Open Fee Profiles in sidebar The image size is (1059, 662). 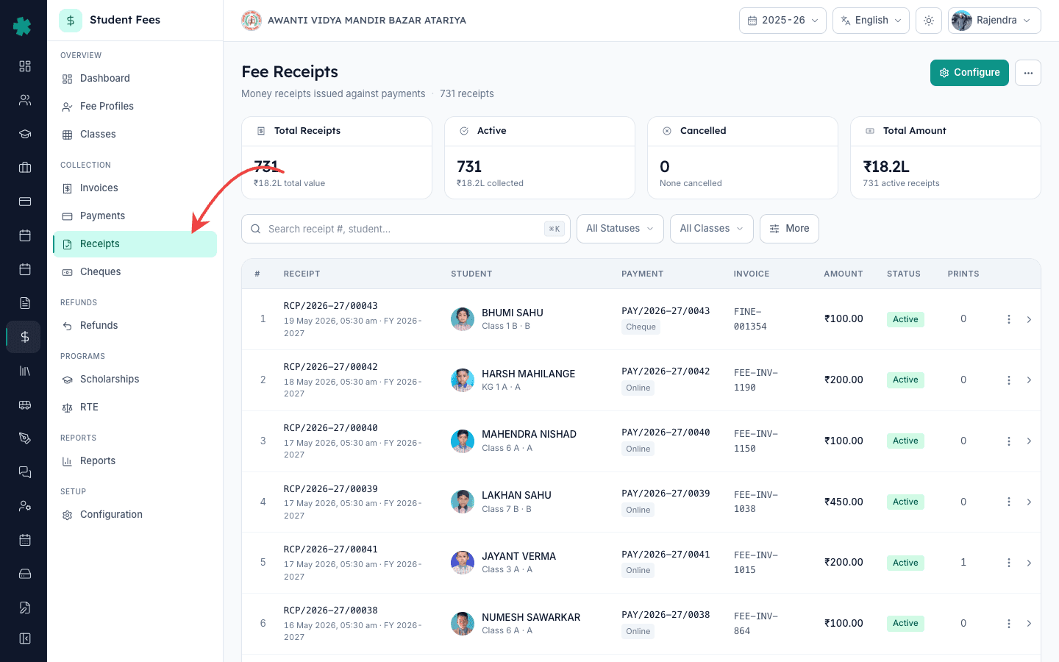tap(135, 107)
